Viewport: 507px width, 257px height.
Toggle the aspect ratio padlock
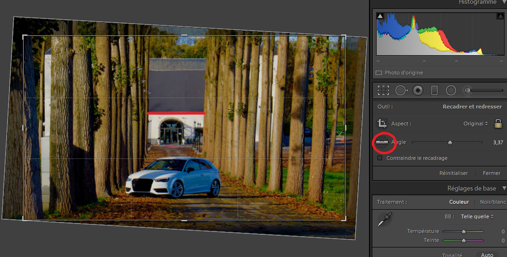coord(498,124)
